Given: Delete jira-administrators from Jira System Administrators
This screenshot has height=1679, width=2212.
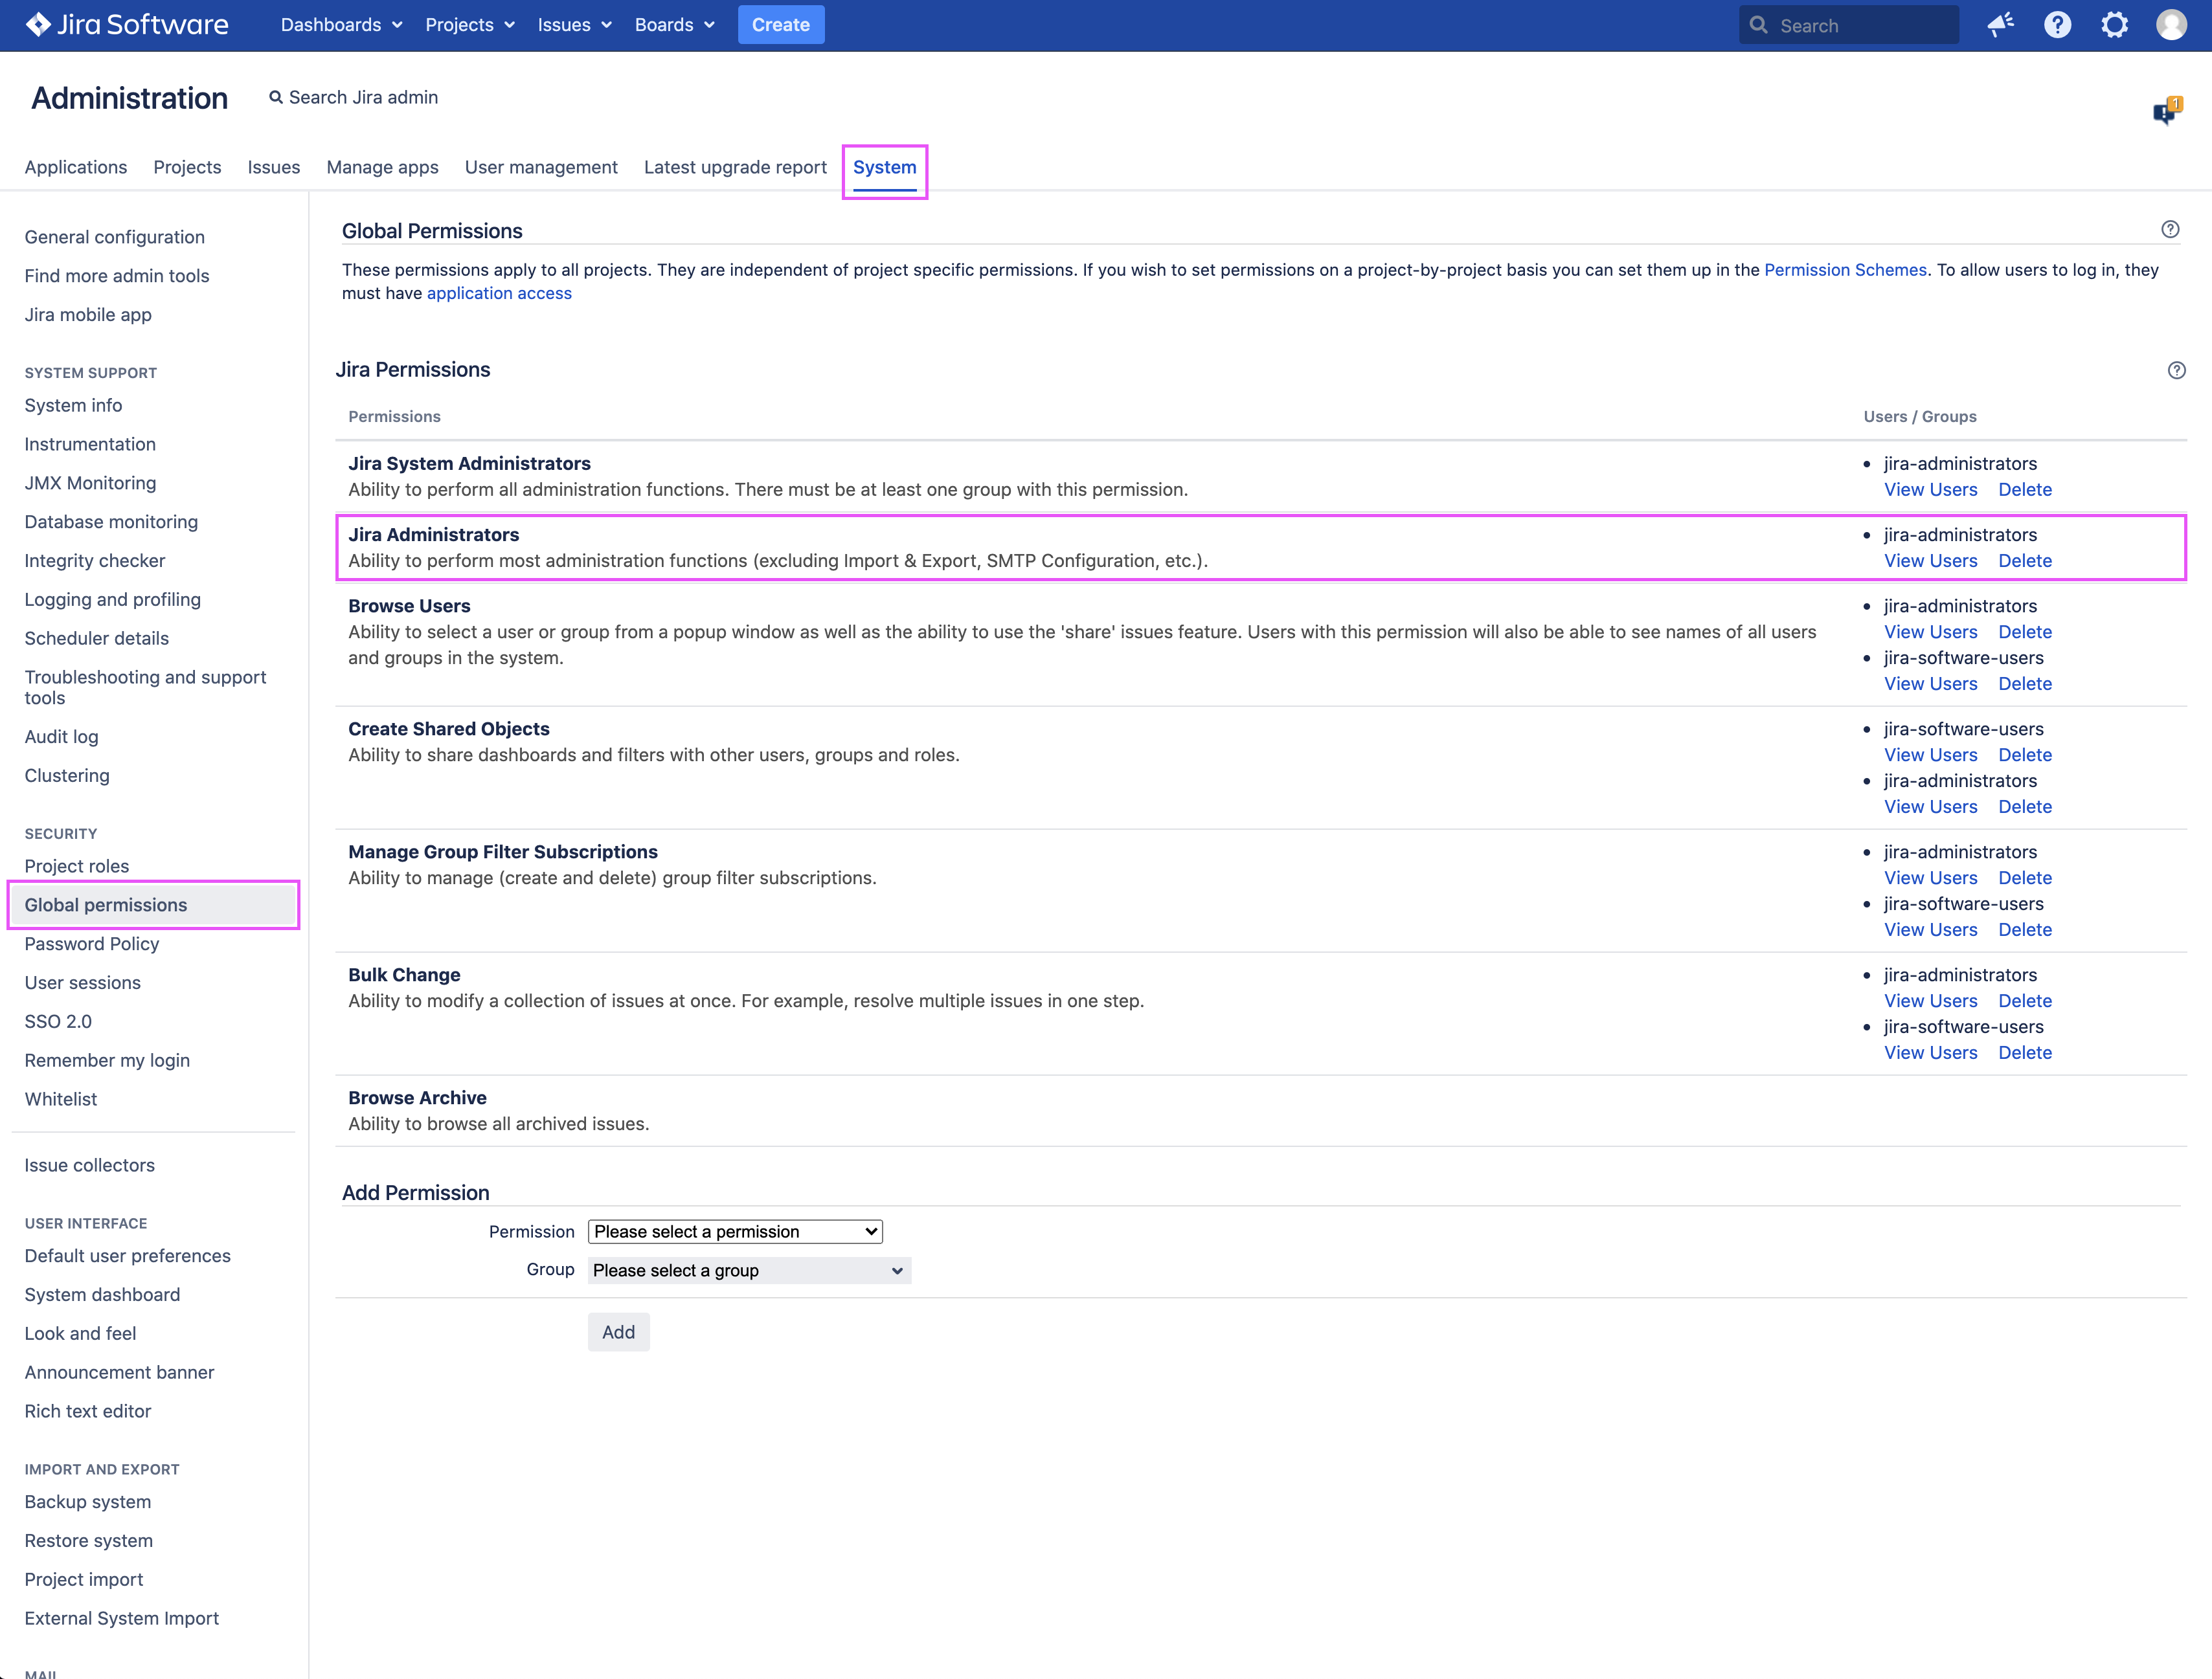Looking at the screenshot, I should tap(2025, 490).
